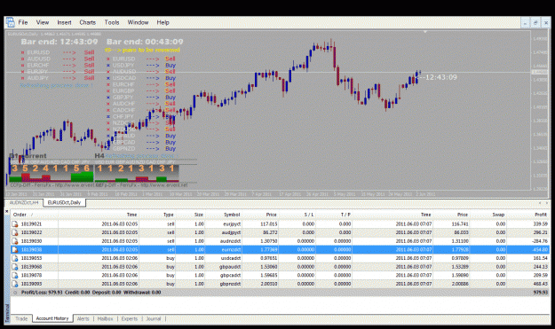Screen dimensions: 555x329
Task: Select the Account History tab
Action: [x=52, y=318]
